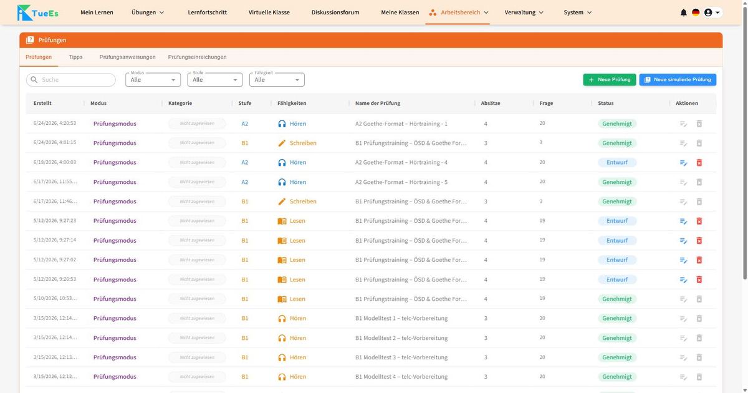Image resolution: width=748 pixels, height=393 pixels.
Task: Open Lernfortschritt page
Action: tap(208, 12)
